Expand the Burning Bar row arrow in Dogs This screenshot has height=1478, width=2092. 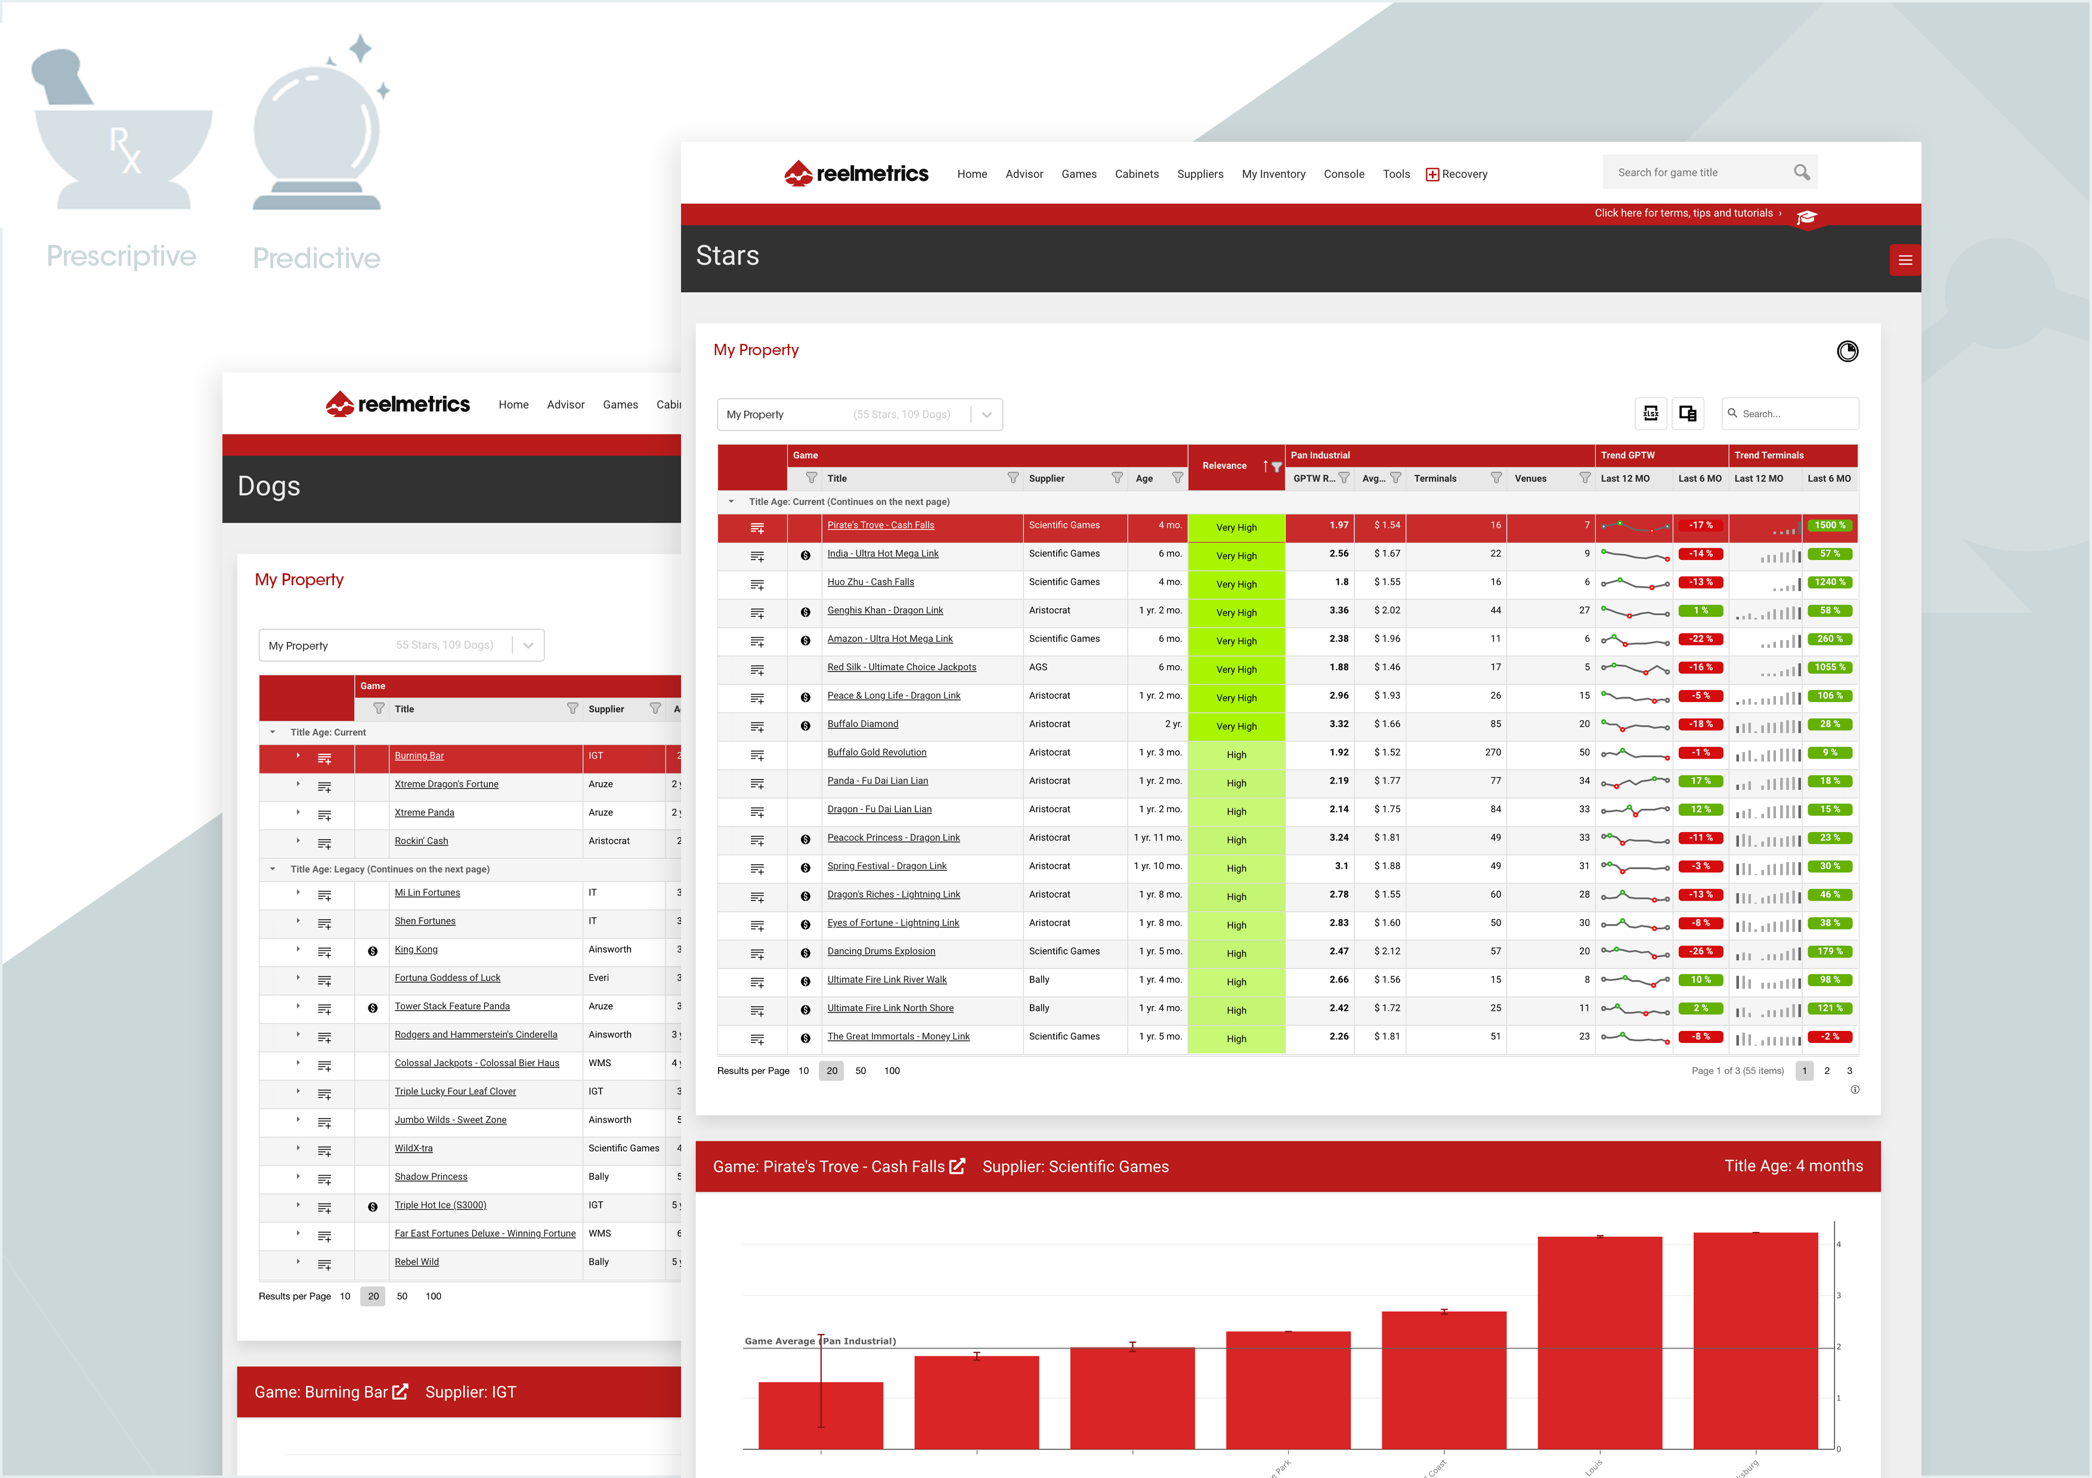click(x=298, y=755)
